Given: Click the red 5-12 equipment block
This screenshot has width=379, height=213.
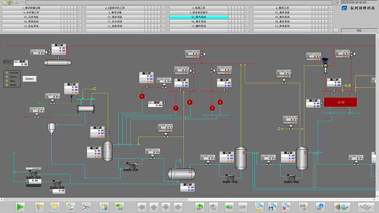Looking at the screenshot, I should [340, 102].
